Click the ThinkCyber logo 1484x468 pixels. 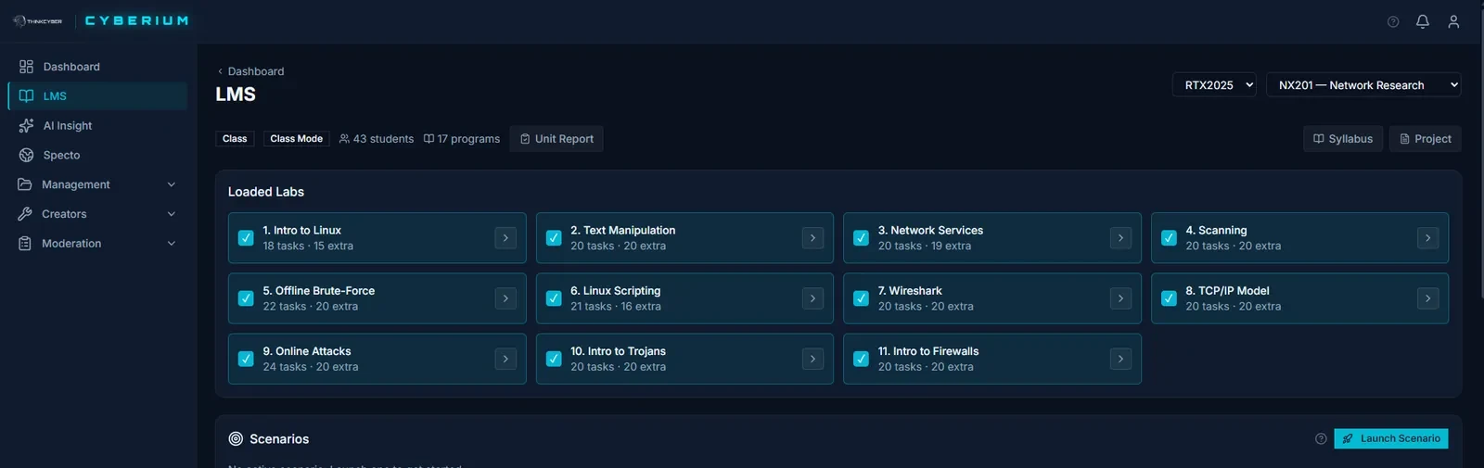point(38,20)
